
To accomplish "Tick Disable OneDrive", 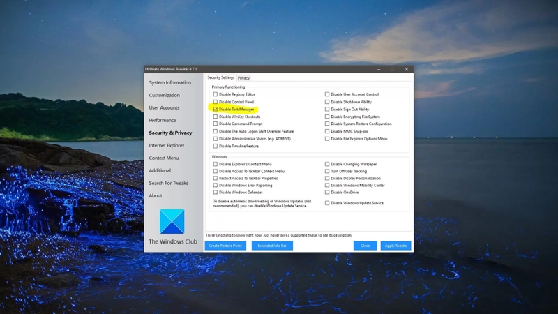I will pyautogui.click(x=327, y=193).
